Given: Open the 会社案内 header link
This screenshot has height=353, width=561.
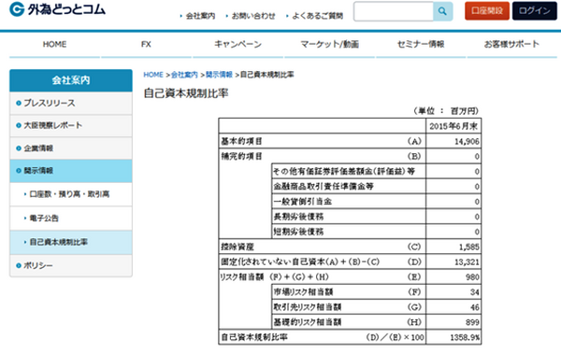Looking at the screenshot, I should (x=200, y=16).
